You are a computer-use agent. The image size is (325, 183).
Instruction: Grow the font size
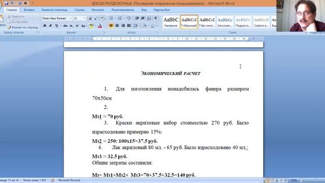click(90, 19)
